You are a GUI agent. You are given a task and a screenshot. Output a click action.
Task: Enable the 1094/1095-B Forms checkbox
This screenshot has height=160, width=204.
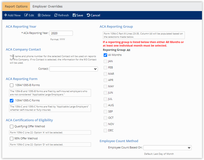[x=12, y=85]
